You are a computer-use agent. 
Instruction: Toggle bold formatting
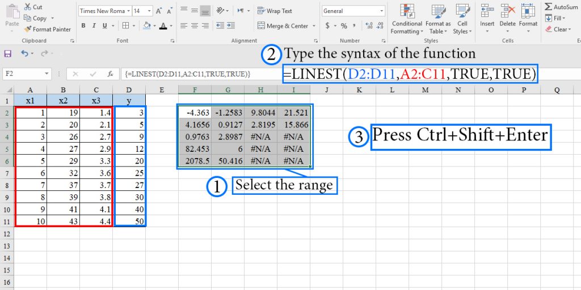83,25
